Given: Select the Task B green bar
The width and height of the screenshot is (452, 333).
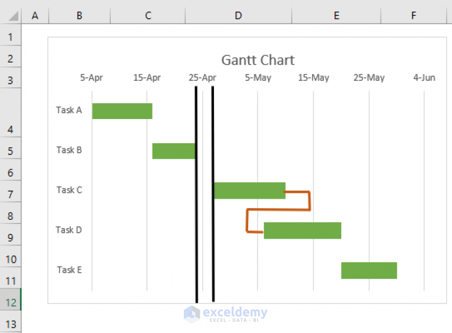Looking at the screenshot, I should click(x=173, y=151).
